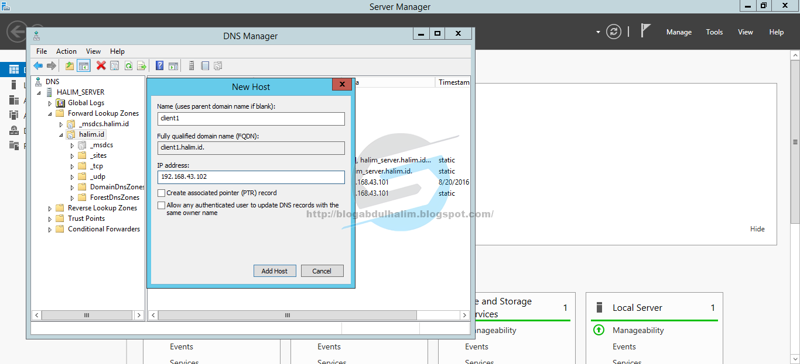
Task: Expand Conditional Forwarders arrow
Action: [x=50, y=229]
